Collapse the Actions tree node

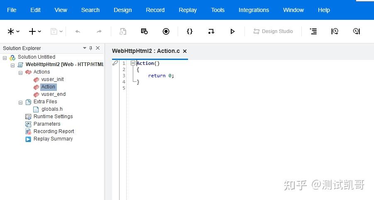pyautogui.click(x=21, y=72)
